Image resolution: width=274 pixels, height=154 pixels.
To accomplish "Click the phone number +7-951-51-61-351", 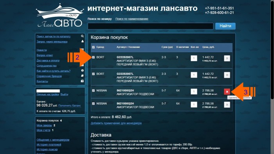I will (x=219, y=8).
